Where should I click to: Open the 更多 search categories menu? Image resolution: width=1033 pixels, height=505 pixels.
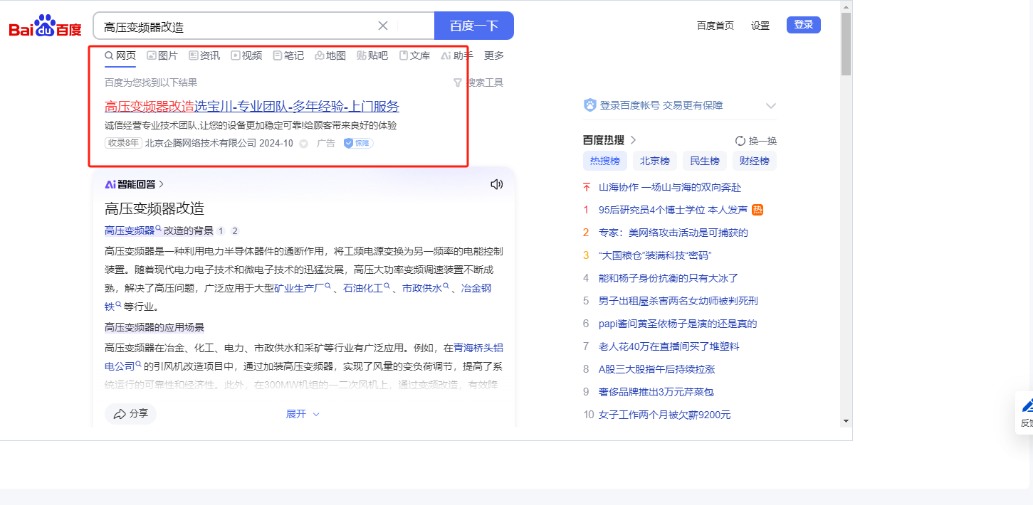tap(493, 55)
